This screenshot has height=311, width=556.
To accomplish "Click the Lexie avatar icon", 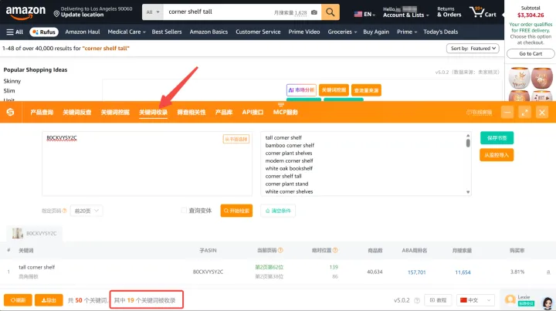I will 510,300.
